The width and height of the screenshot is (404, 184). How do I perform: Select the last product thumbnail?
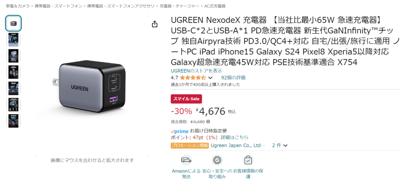pyautogui.click(x=13, y=121)
